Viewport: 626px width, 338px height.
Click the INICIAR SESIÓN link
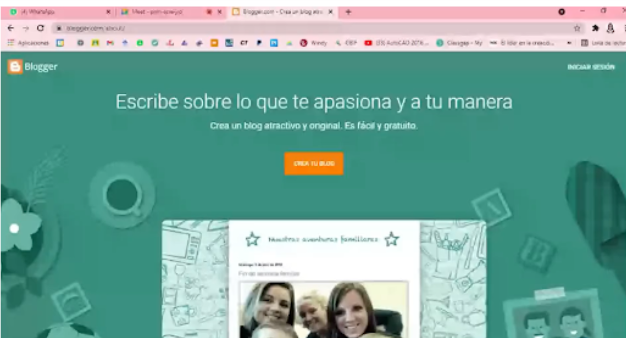592,67
